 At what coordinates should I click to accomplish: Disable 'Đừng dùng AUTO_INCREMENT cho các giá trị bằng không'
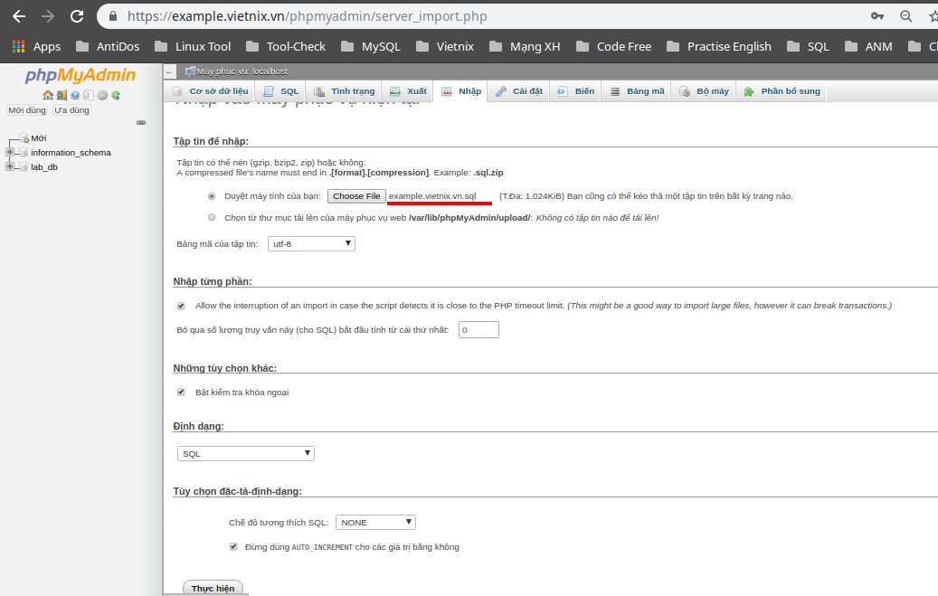coord(232,546)
